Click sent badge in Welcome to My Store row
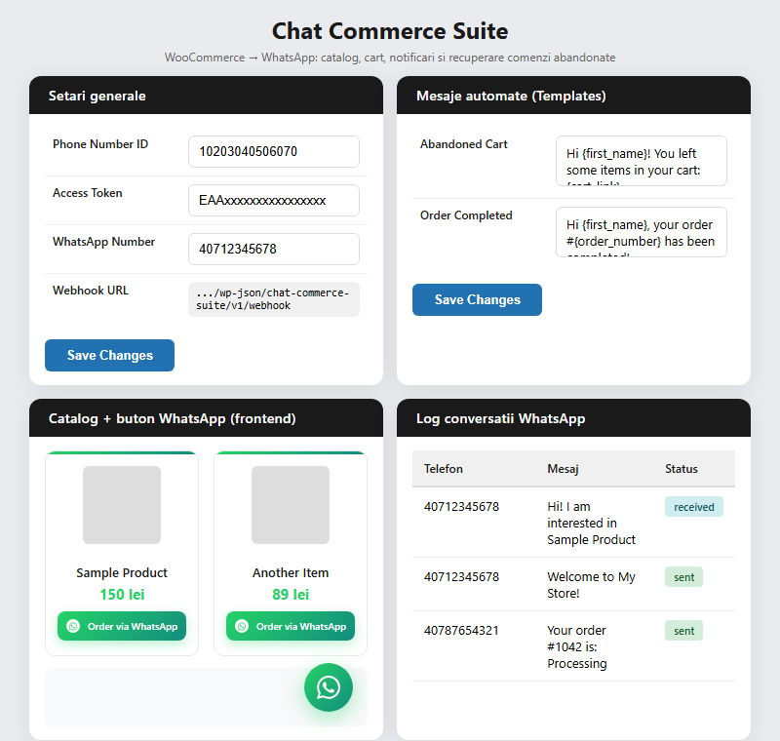The width and height of the screenshot is (780, 741). click(684, 577)
